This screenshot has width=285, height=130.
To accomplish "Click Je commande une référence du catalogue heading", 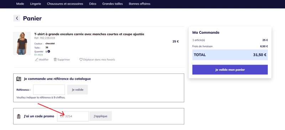I will click(57, 79).
